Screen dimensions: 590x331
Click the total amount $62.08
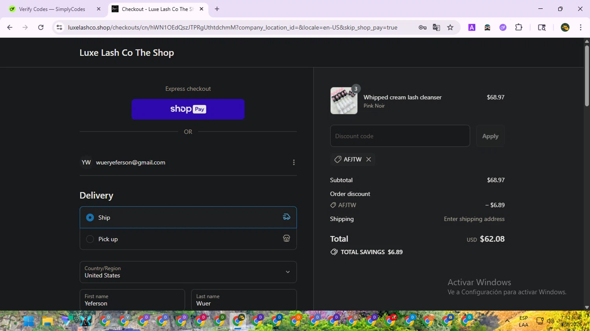tap(492, 239)
